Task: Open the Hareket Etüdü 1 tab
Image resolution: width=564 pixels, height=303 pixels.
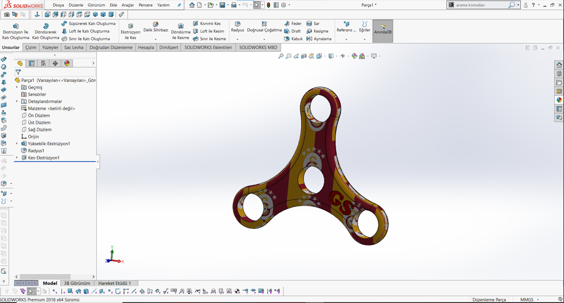Action: (115, 284)
